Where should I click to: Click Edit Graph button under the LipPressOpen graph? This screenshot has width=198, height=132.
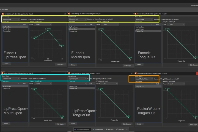coord(60,64)
